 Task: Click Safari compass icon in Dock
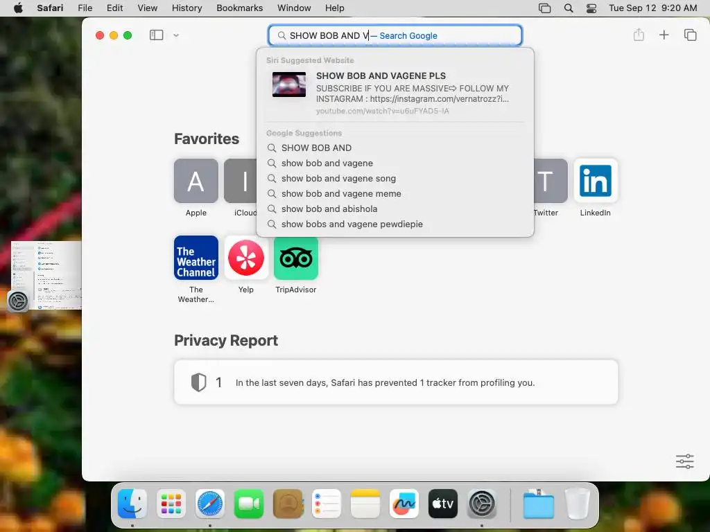point(209,504)
